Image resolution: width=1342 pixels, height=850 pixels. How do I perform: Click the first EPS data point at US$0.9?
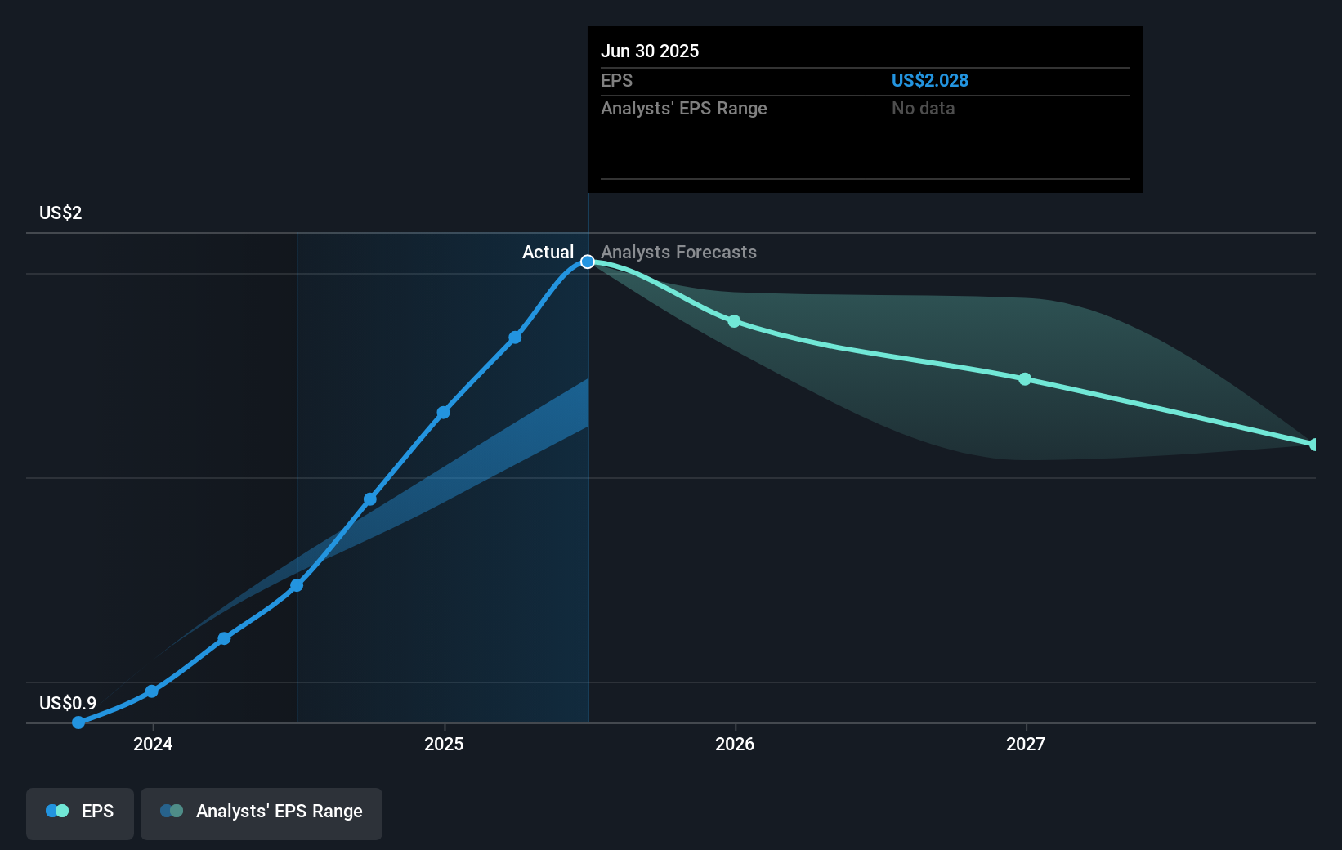[78, 722]
